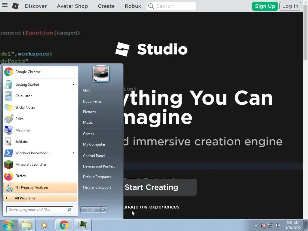The height and width of the screenshot is (231, 308).
Task: Click Manage my experiences link
Action: 151,207
